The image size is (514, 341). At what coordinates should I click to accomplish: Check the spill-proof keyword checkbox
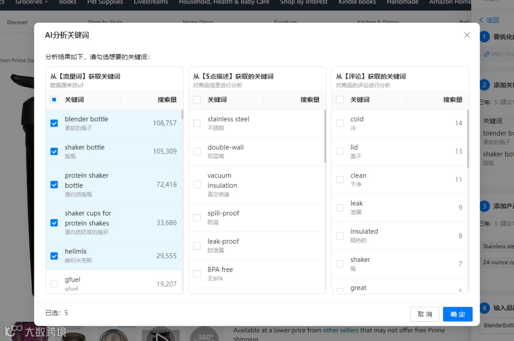[x=197, y=217]
